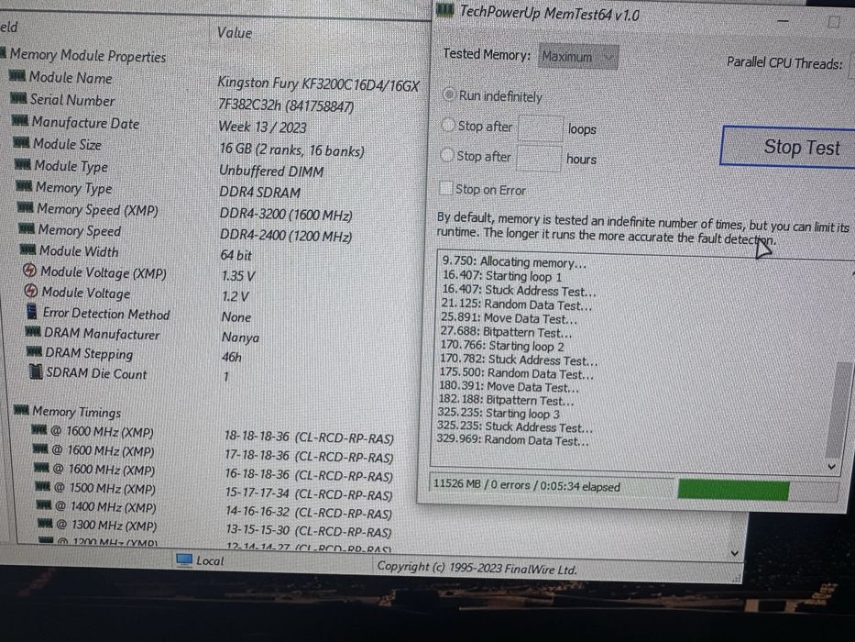Select the Run indefinitely radio button
The image size is (855, 642).
point(449,94)
